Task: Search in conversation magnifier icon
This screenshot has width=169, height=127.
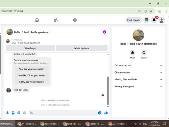Action: click(144, 53)
